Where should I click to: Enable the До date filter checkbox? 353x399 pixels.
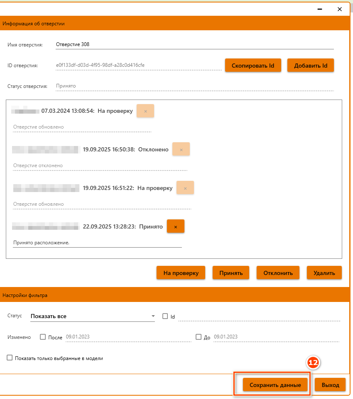click(x=199, y=337)
